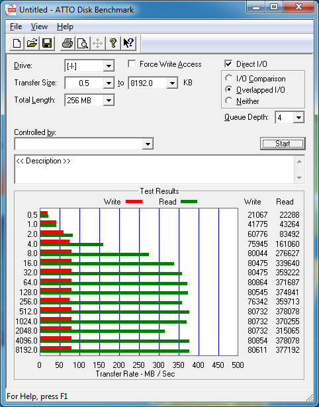Click the ATTO app icon in title bar
This screenshot has width=319, height=407.
click(11, 10)
